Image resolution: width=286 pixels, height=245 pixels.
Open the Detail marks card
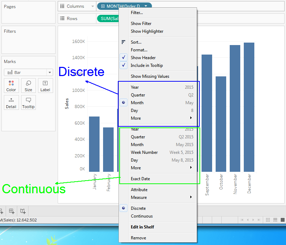pos(11,102)
